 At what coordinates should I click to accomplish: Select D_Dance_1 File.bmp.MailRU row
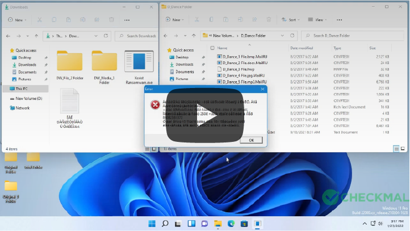point(303,56)
